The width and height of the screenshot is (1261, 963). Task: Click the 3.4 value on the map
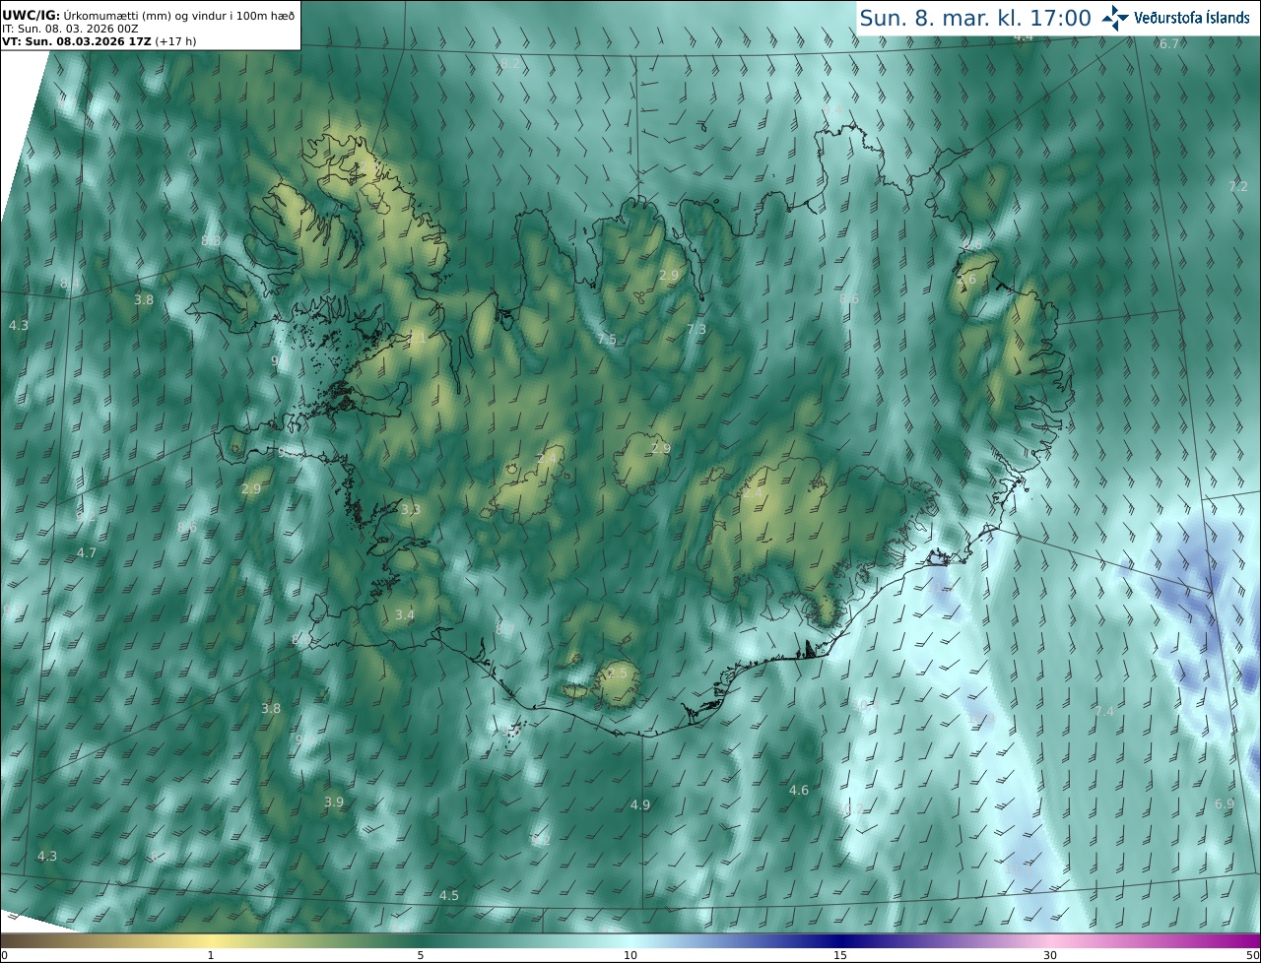[405, 615]
